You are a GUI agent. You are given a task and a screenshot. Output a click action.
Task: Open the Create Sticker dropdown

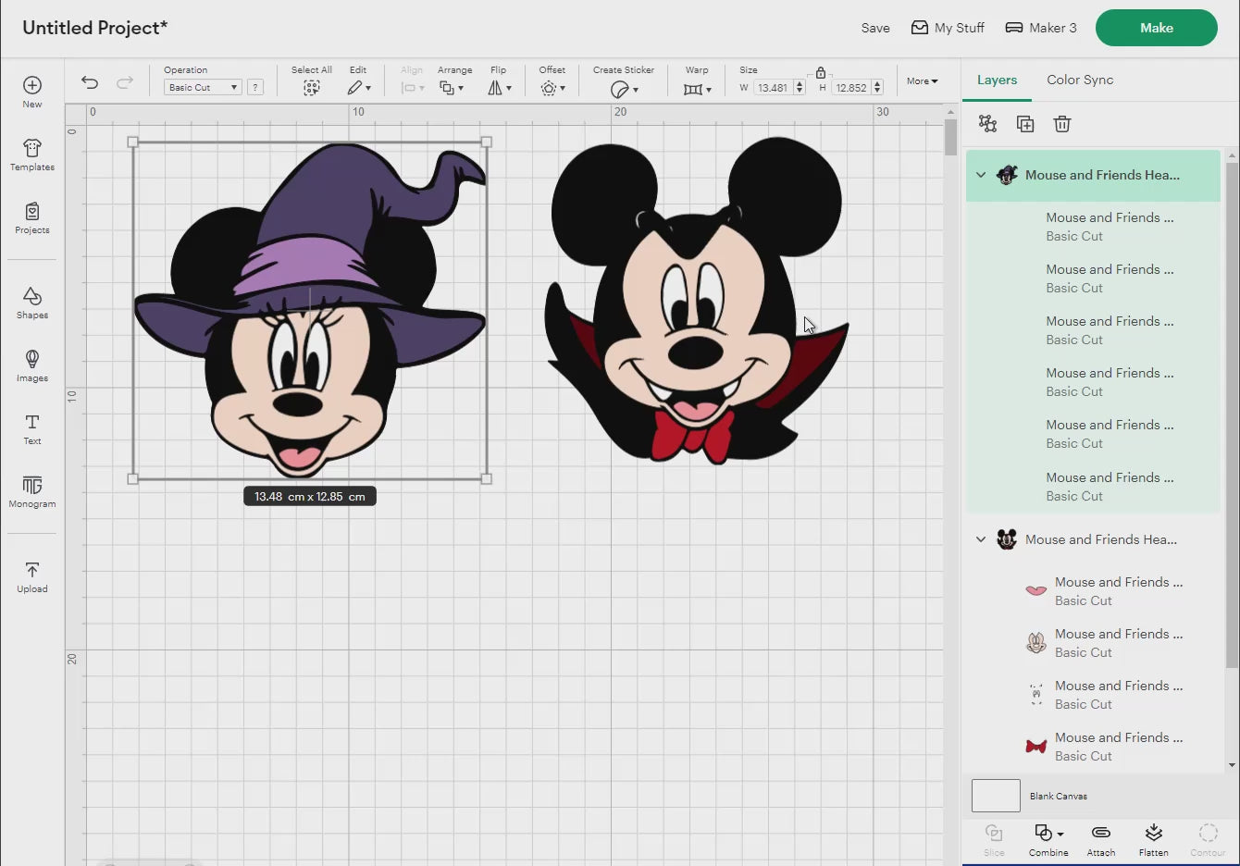625,89
